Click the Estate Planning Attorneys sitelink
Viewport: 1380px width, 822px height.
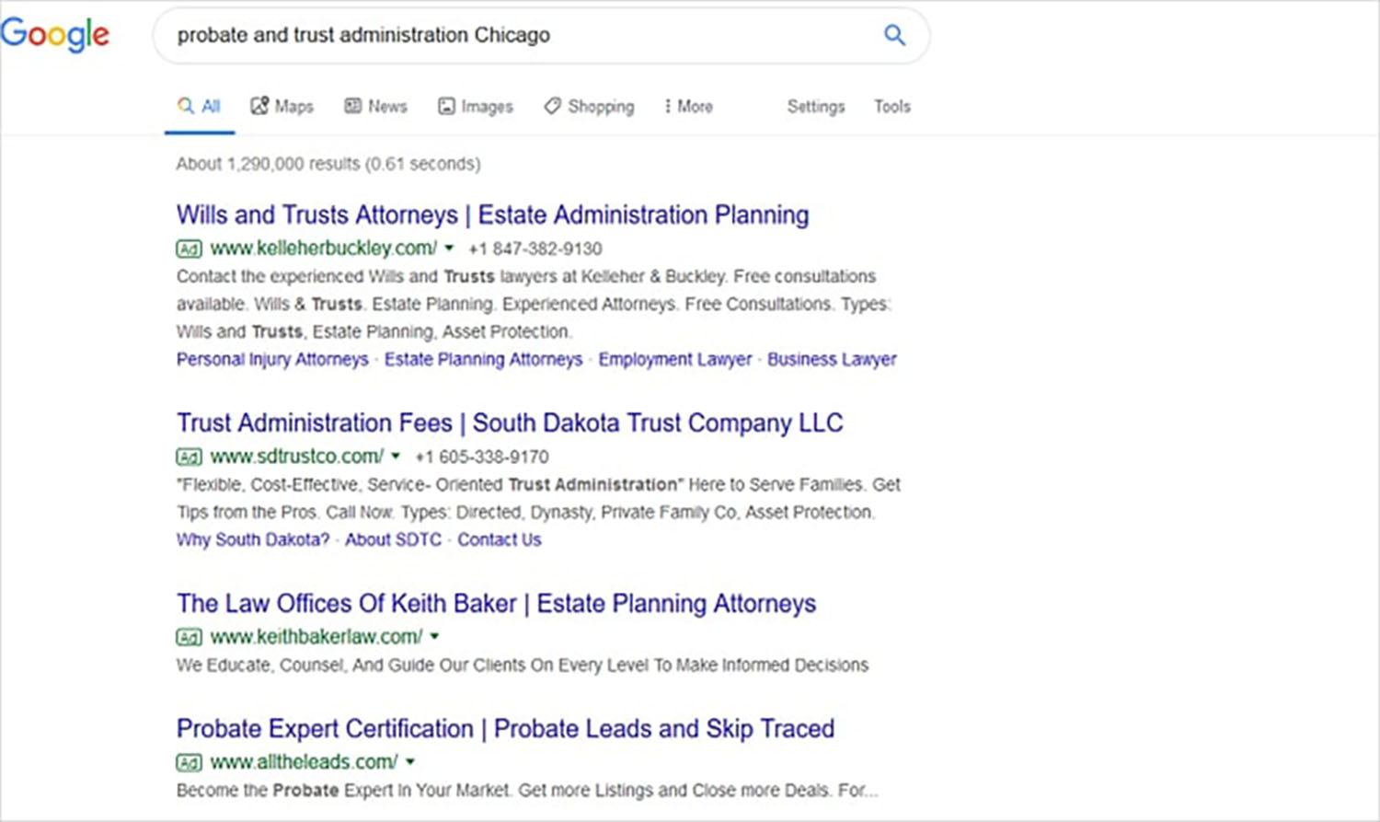[x=483, y=359]
